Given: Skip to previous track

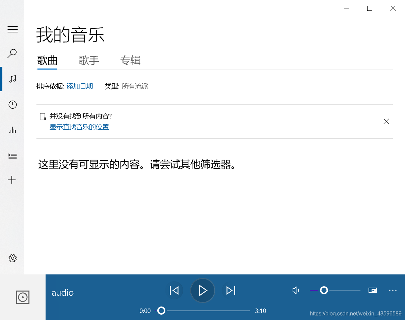Looking at the screenshot, I should click(x=174, y=290).
